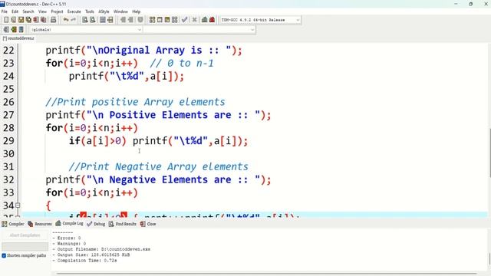Image resolution: width=491 pixels, height=276 pixels.
Task: Click the compile progress bar
Action: (25, 247)
